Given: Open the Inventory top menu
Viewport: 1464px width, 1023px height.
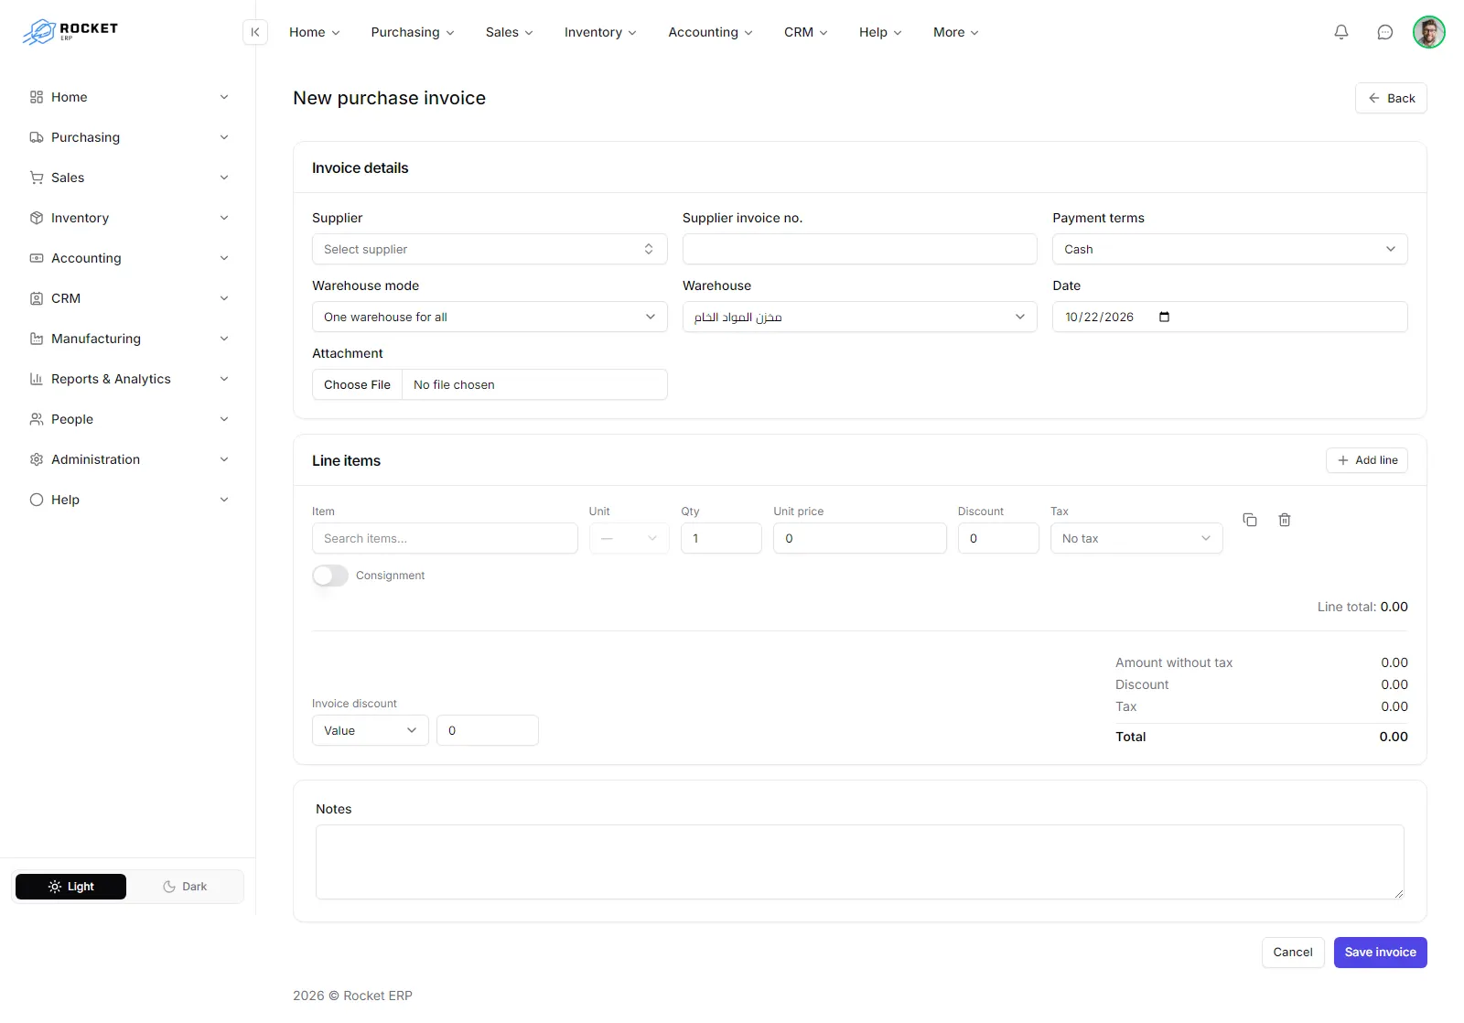Looking at the screenshot, I should 600,32.
